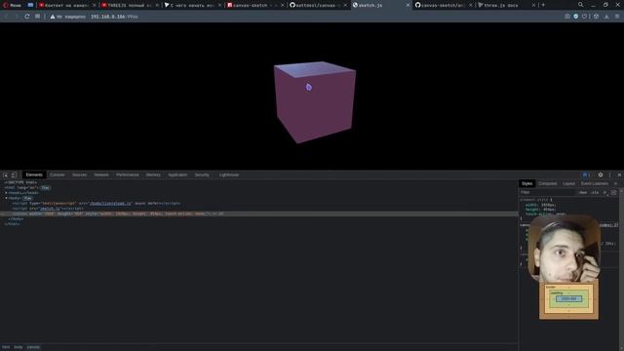Image resolution: width=624 pixels, height=351 pixels.
Task: Click the blue shield icon in address bar
Action: click(x=576, y=17)
